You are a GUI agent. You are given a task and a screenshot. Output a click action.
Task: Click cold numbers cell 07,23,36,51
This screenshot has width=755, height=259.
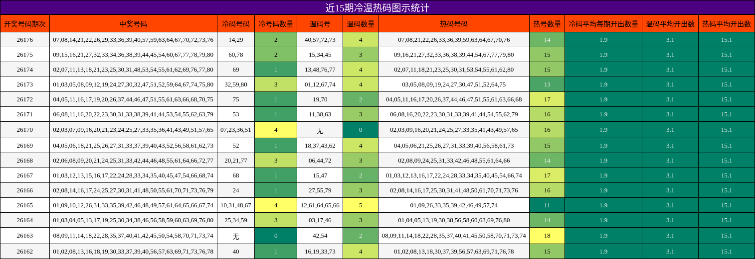tap(236, 130)
